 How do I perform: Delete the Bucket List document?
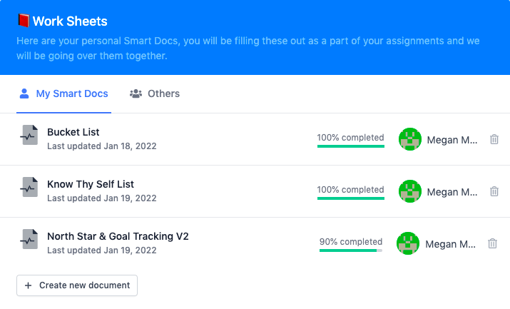pos(494,140)
